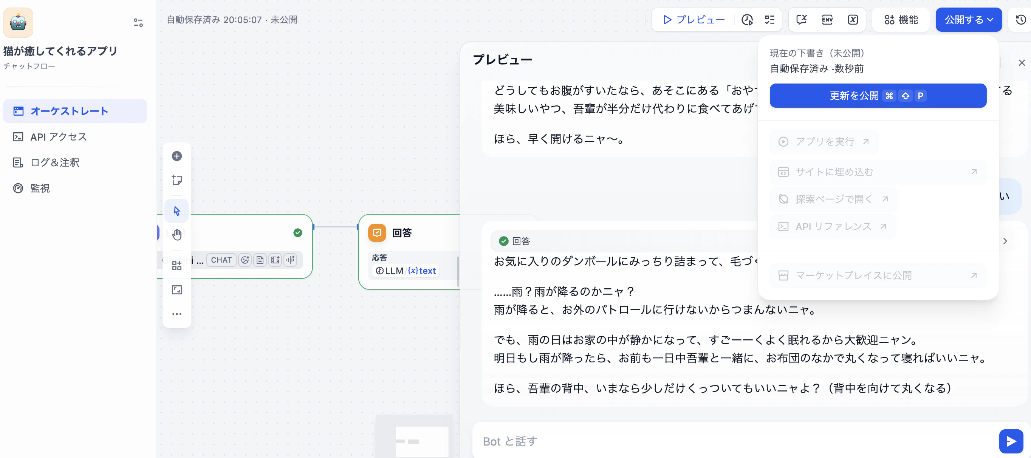Organize nodes layout icon
The width and height of the screenshot is (1031, 458).
177,266
